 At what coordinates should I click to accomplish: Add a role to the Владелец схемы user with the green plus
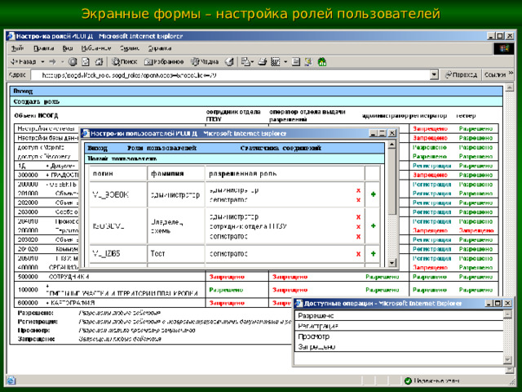tap(374, 226)
